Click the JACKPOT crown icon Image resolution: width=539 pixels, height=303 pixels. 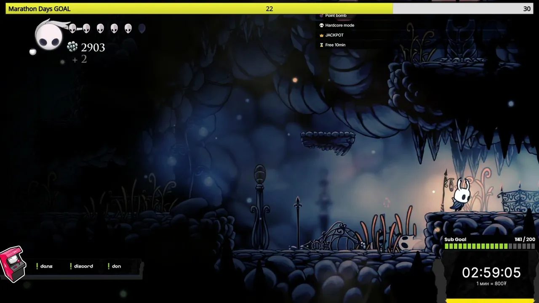coord(321,35)
